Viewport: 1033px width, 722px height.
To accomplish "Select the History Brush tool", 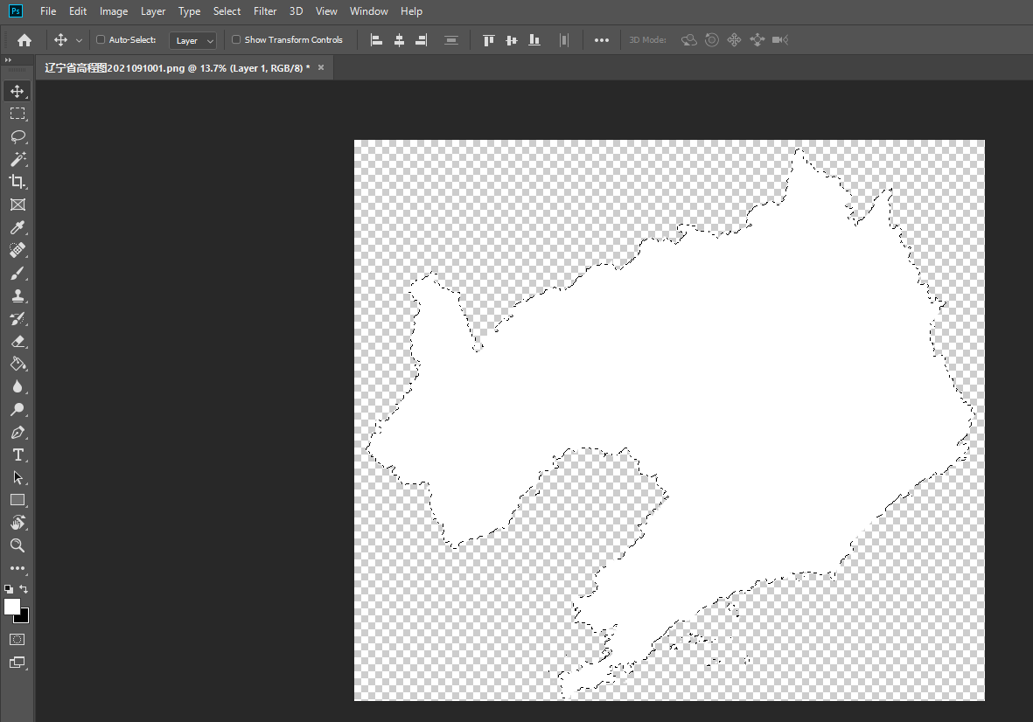I will tap(17, 318).
